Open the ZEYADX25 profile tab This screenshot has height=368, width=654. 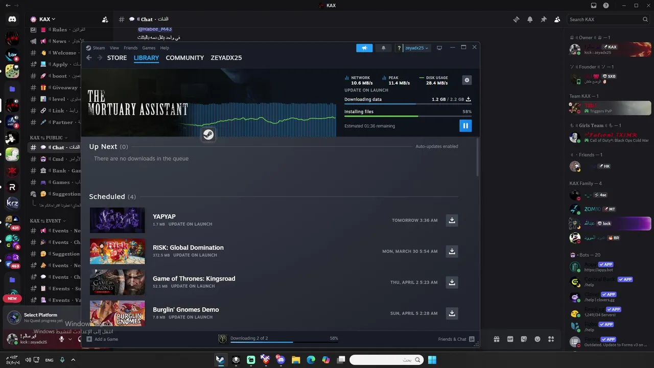pyautogui.click(x=226, y=58)
